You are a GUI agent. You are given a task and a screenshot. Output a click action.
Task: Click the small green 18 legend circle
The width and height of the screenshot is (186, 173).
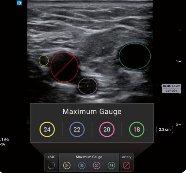pyautogui.click(x=111, y=166)
